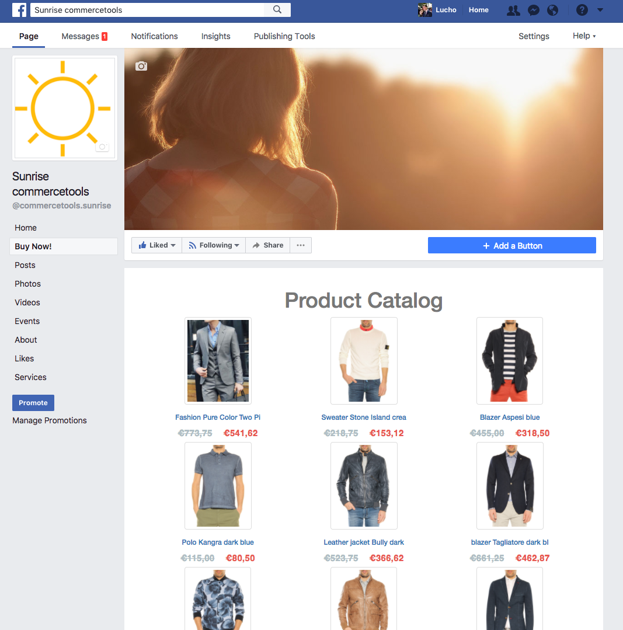Image resolution: width=623 pixels, height=630 pixels.
Task: Open Insights tab
Action: pos(215,36)
